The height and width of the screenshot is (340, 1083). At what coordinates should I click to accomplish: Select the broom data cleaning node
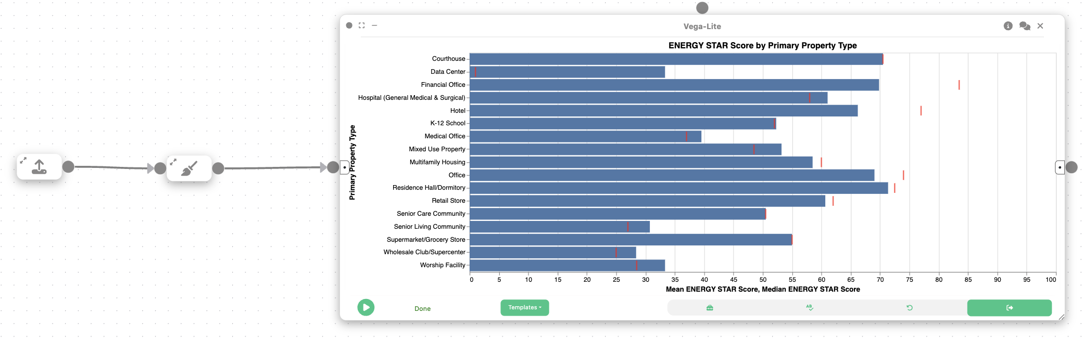pos(189,168)
